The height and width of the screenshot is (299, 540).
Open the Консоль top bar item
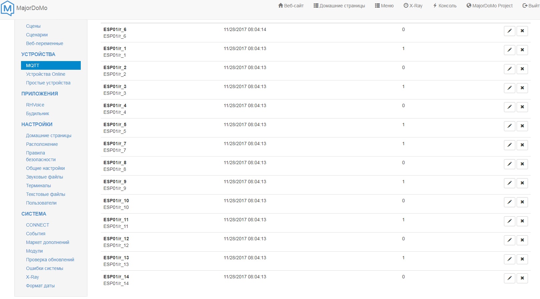pyautogui.click(x=445, y=6)
